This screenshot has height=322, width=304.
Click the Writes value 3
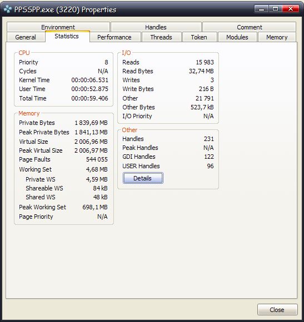pos(212,80)
